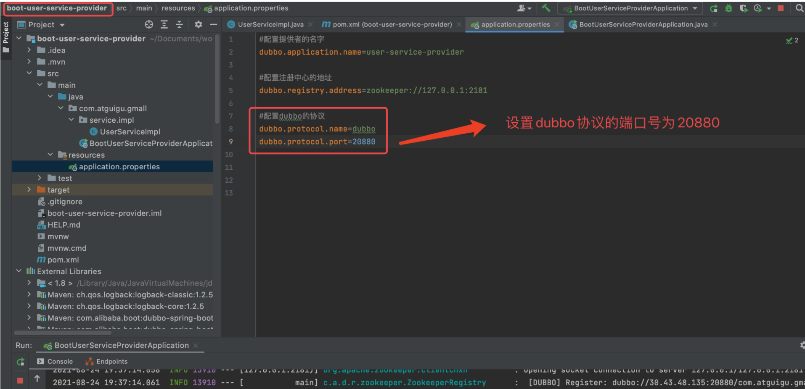
Task: Open the user account icon menu
Action: 524,8
